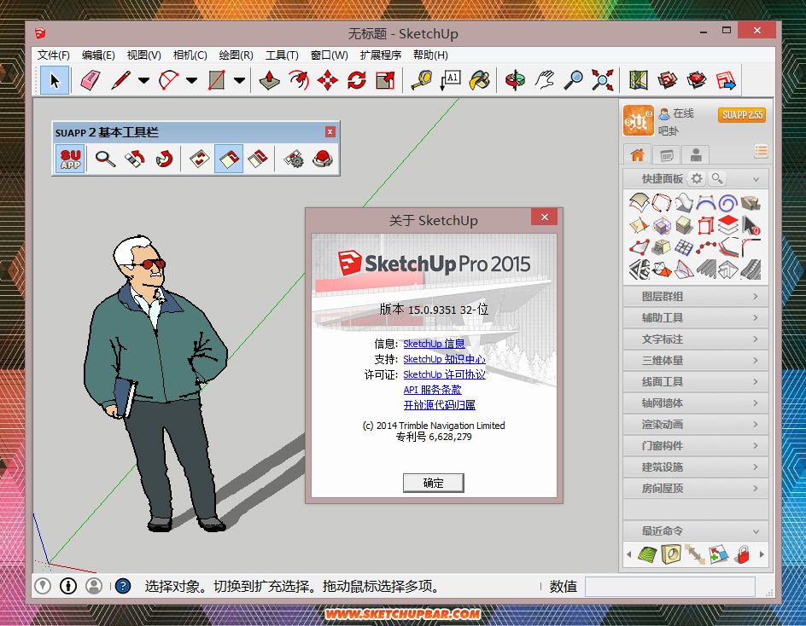Open the SketchUp 知识中心 link
The image size is (806, 626).
coord(444,359)
